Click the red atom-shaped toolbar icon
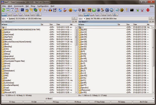Image resolution: width=156 pixels, height=105 pixels. tap(80, 10)
